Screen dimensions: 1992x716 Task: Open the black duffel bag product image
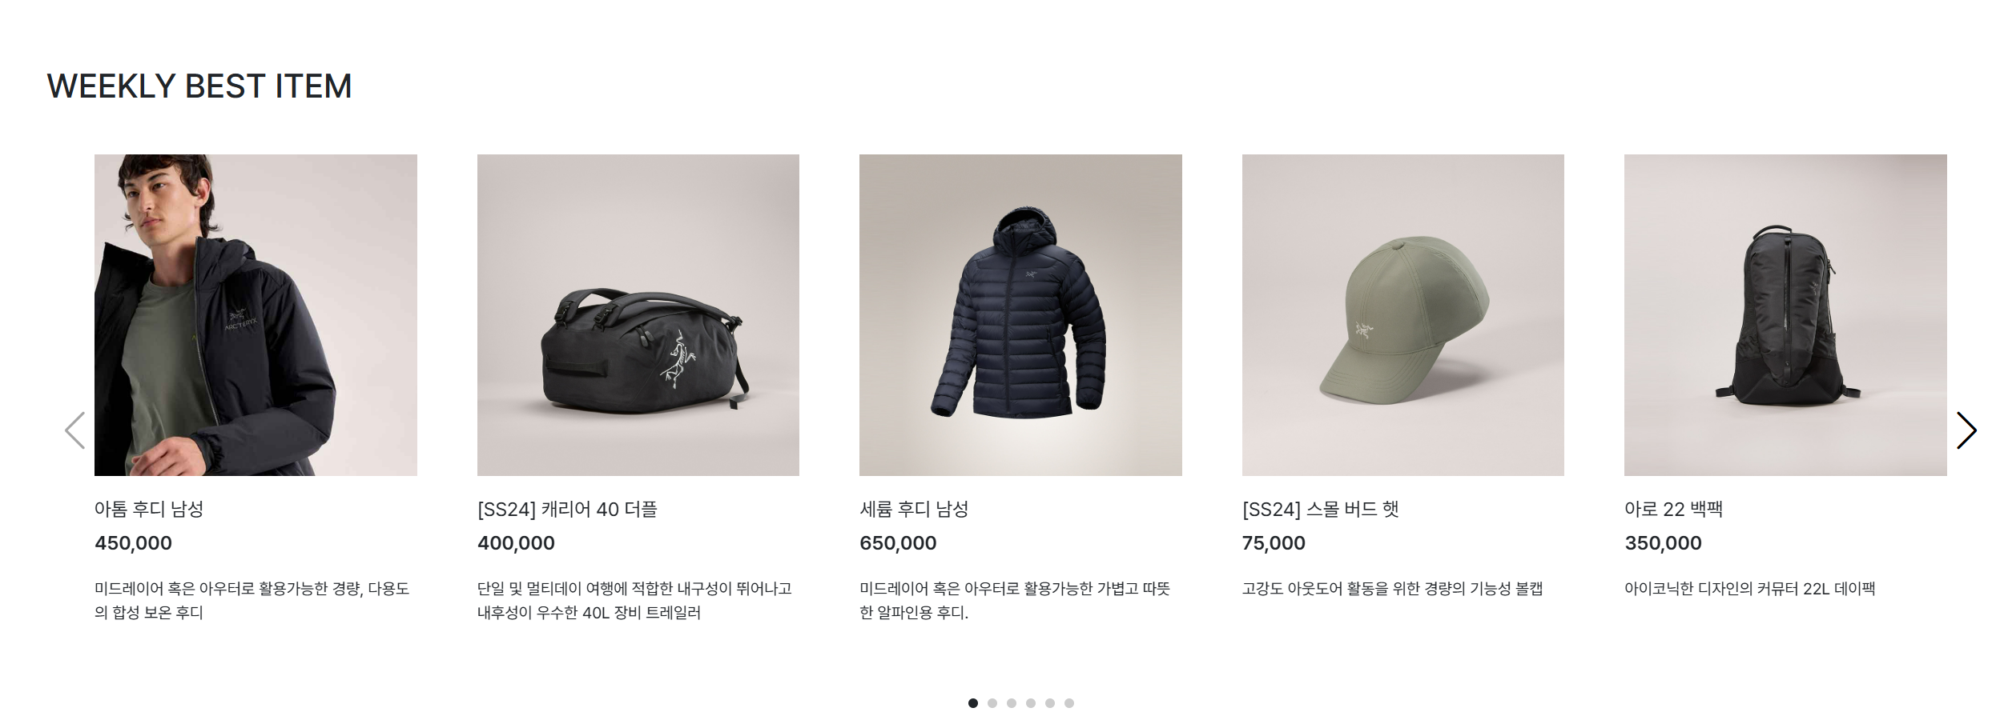tap(638, 315)
